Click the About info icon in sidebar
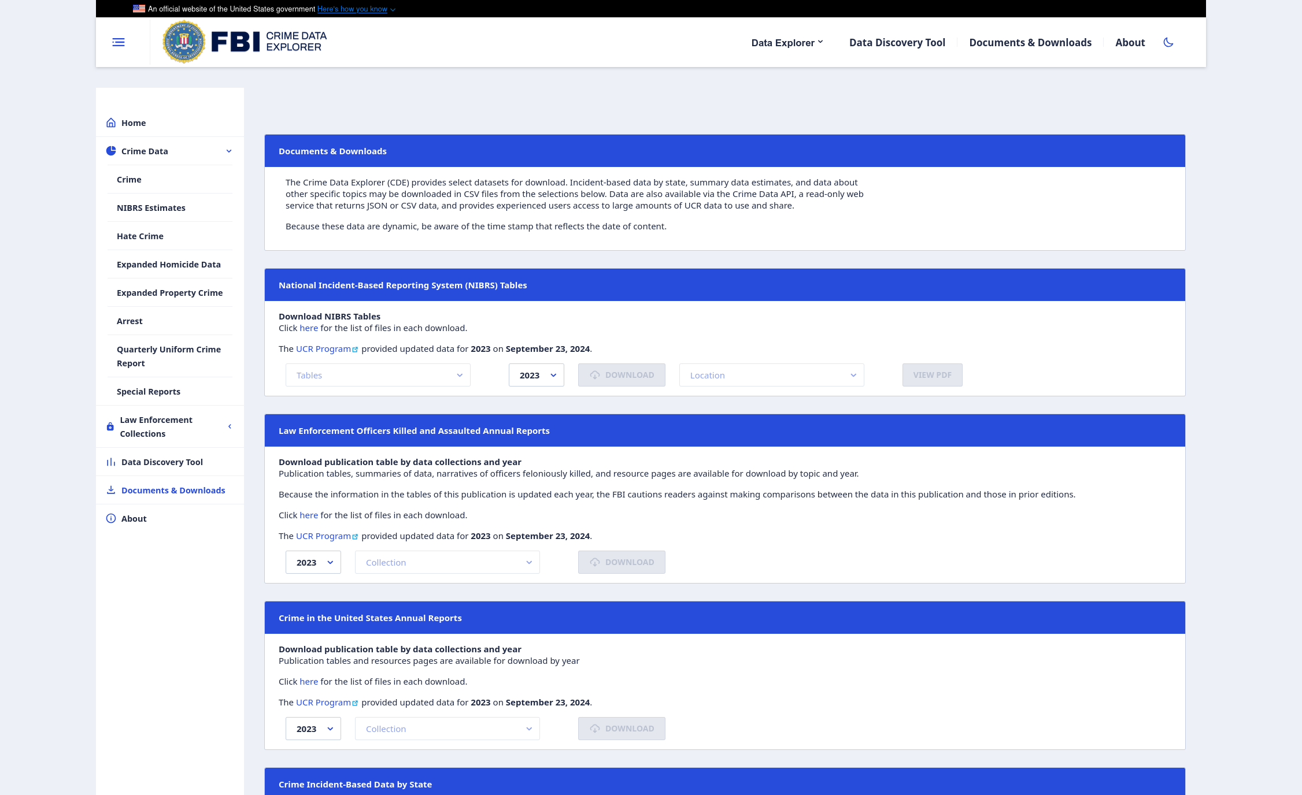 [x=111, y=518]
